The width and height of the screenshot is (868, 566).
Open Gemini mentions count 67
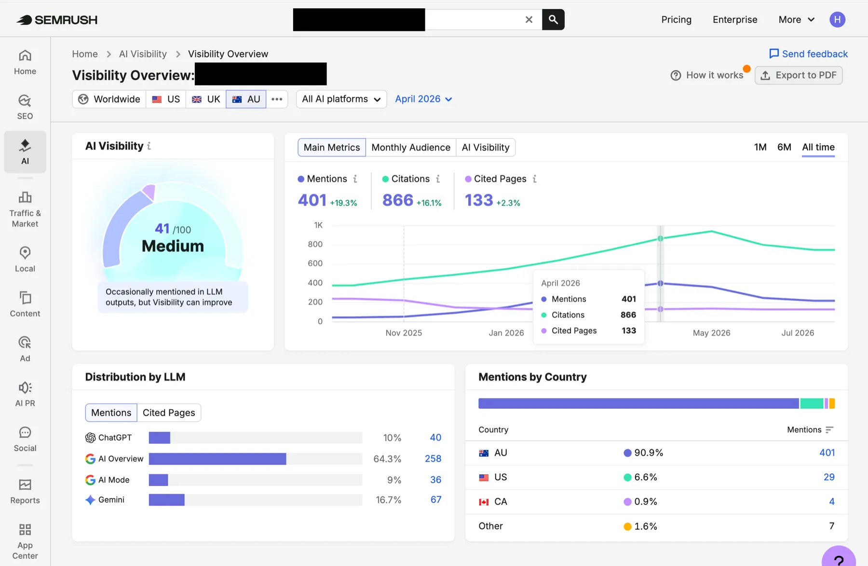436,500
